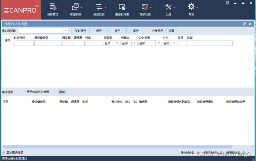Click the 视图1:CAN 视图 panel title
The height and width of the screenshot is (161, 256).
tap(16, 24)
